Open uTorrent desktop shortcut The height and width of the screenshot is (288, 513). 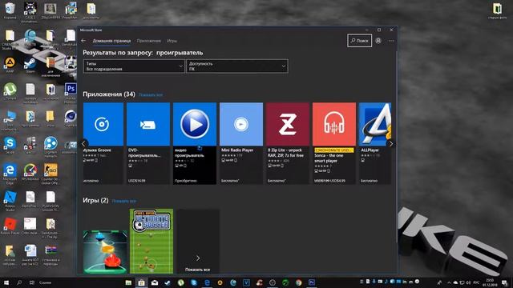pyautogui.click(x=10, y=91)
